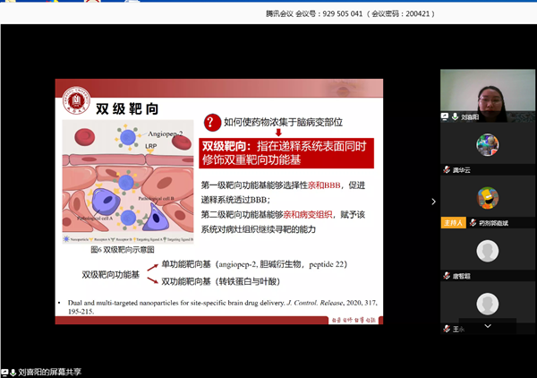Select 药剂郭庭斌's cartoon avatar tile
The height and width of the screenshot is (378, 537).
click(x=487, y=198)
